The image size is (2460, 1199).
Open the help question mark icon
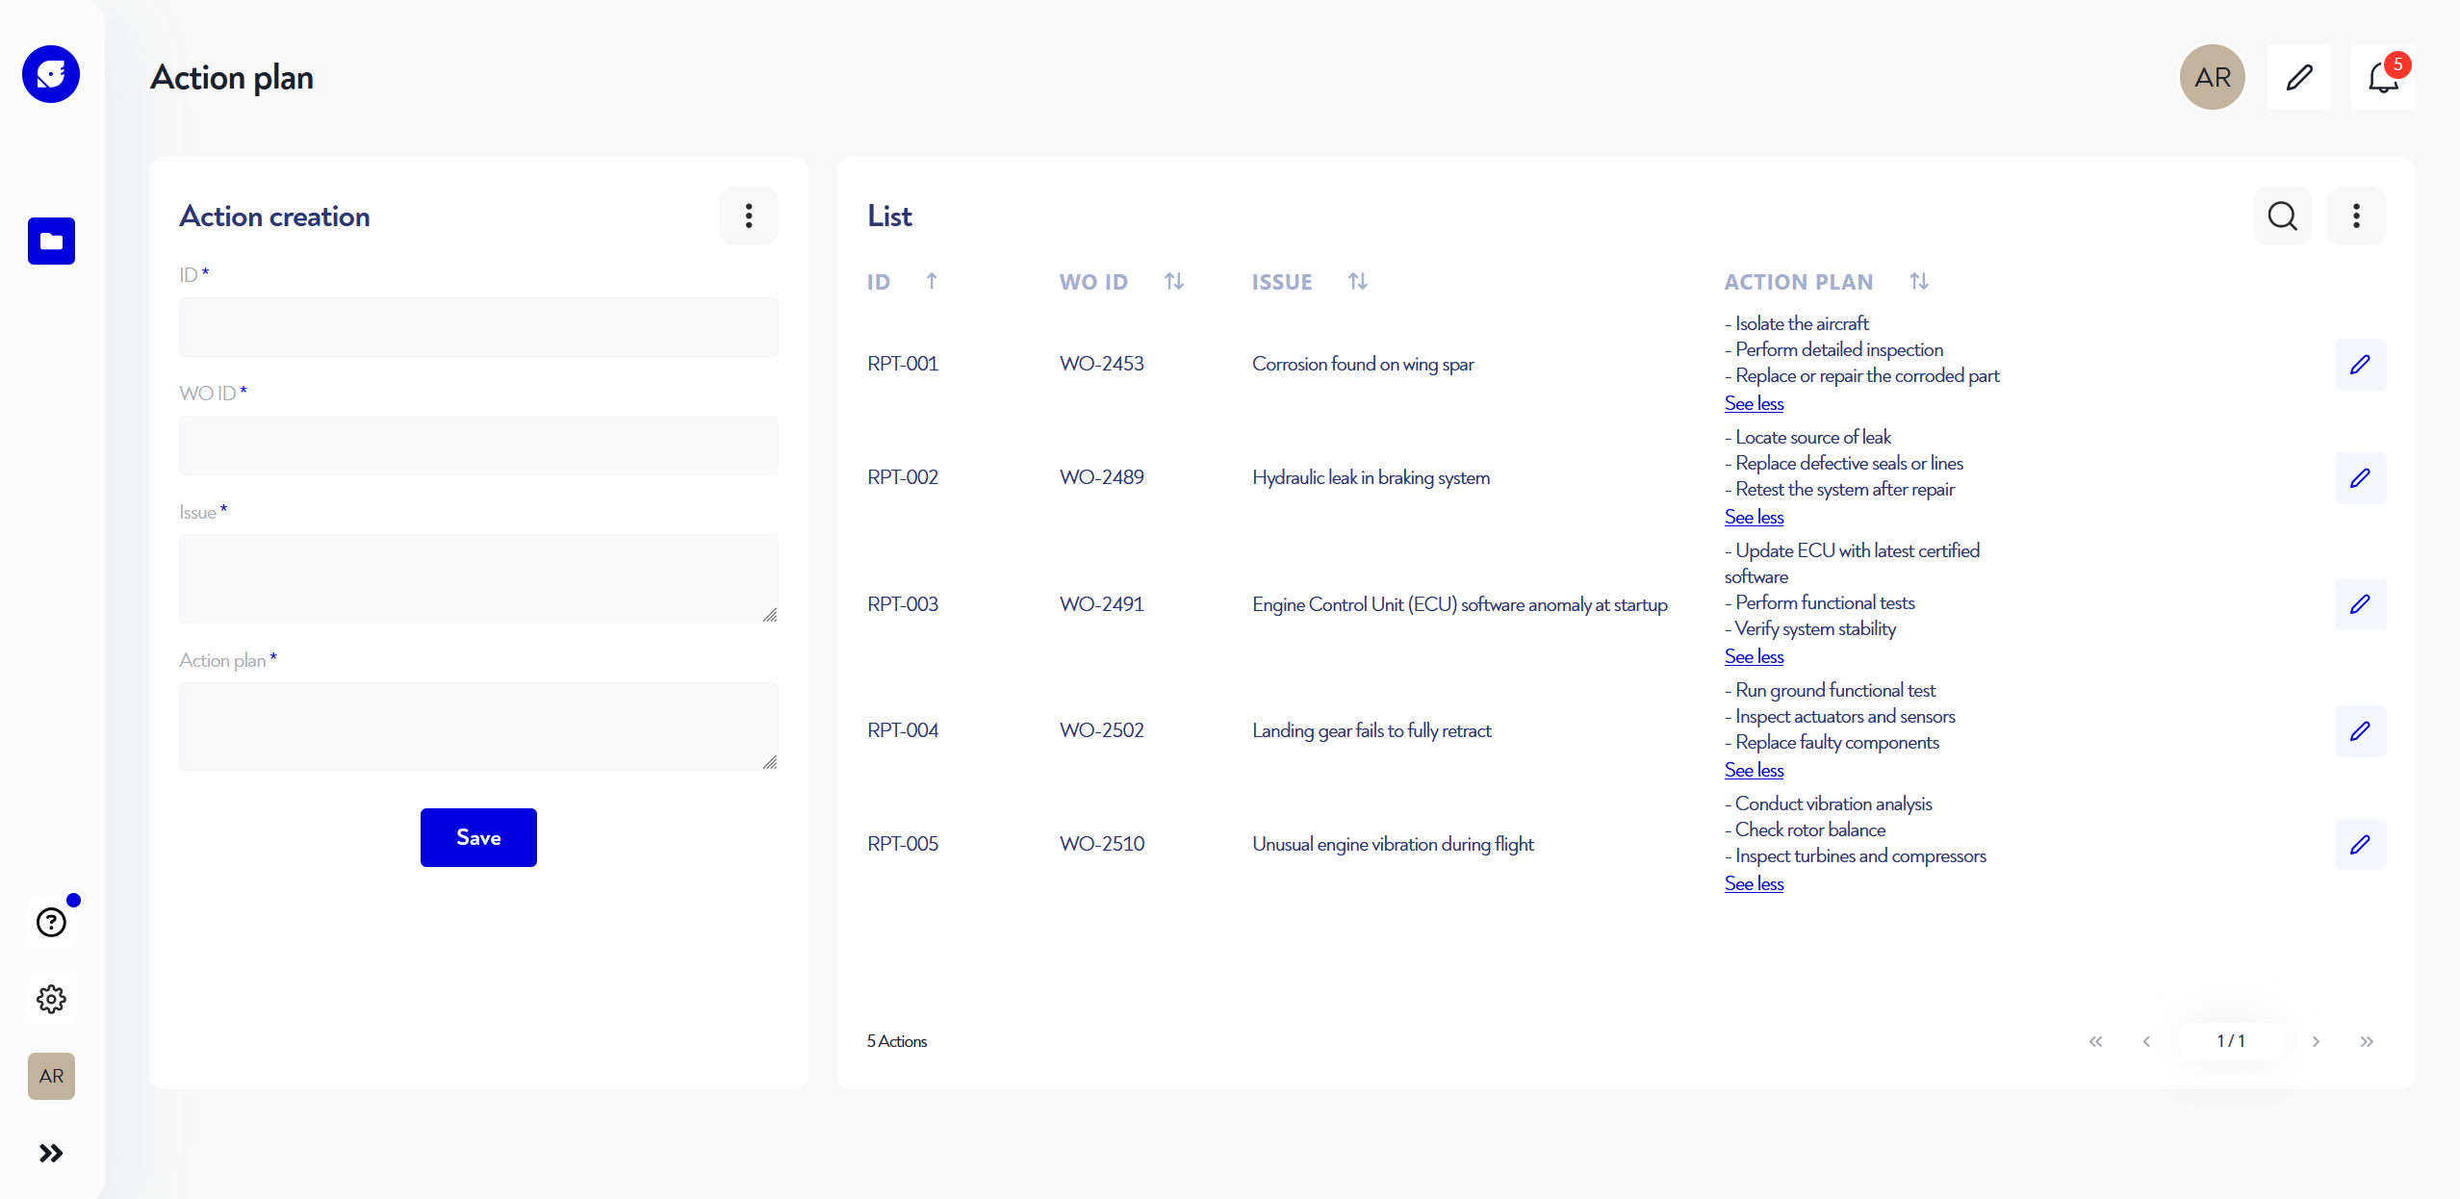coord(51,922)
